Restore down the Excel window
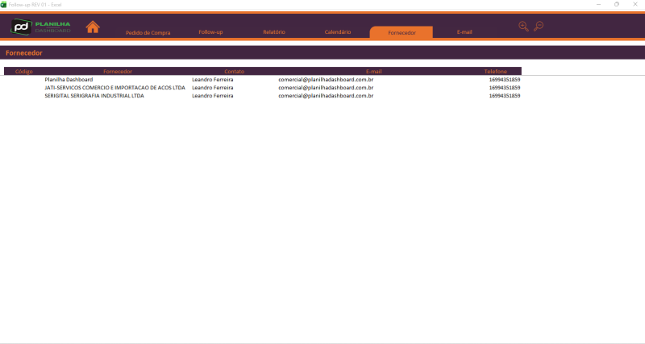 coord(617,4)
